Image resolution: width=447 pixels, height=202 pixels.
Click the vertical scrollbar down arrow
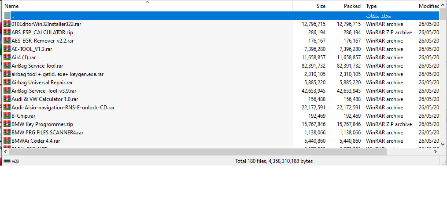pos(443,144)
